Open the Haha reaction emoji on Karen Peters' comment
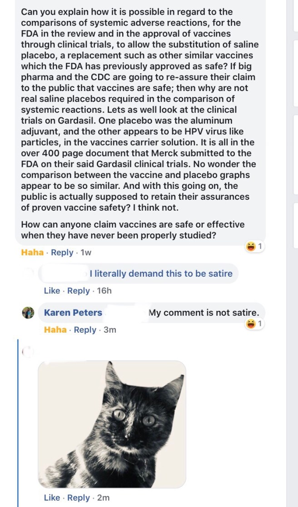The height and width of the screenshot is (507, 298). click(250, 324)
